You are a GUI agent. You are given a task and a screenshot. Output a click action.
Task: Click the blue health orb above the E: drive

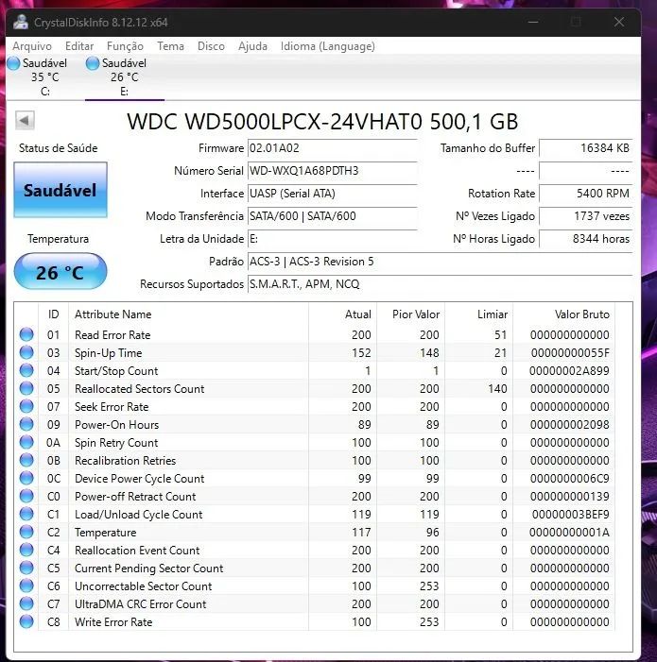93,63
